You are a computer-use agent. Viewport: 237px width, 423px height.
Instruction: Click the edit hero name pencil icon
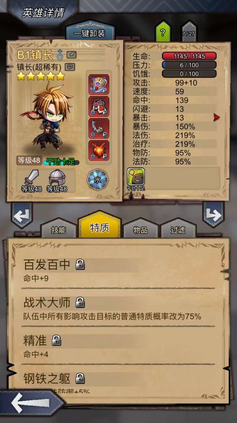pos(72,54)
